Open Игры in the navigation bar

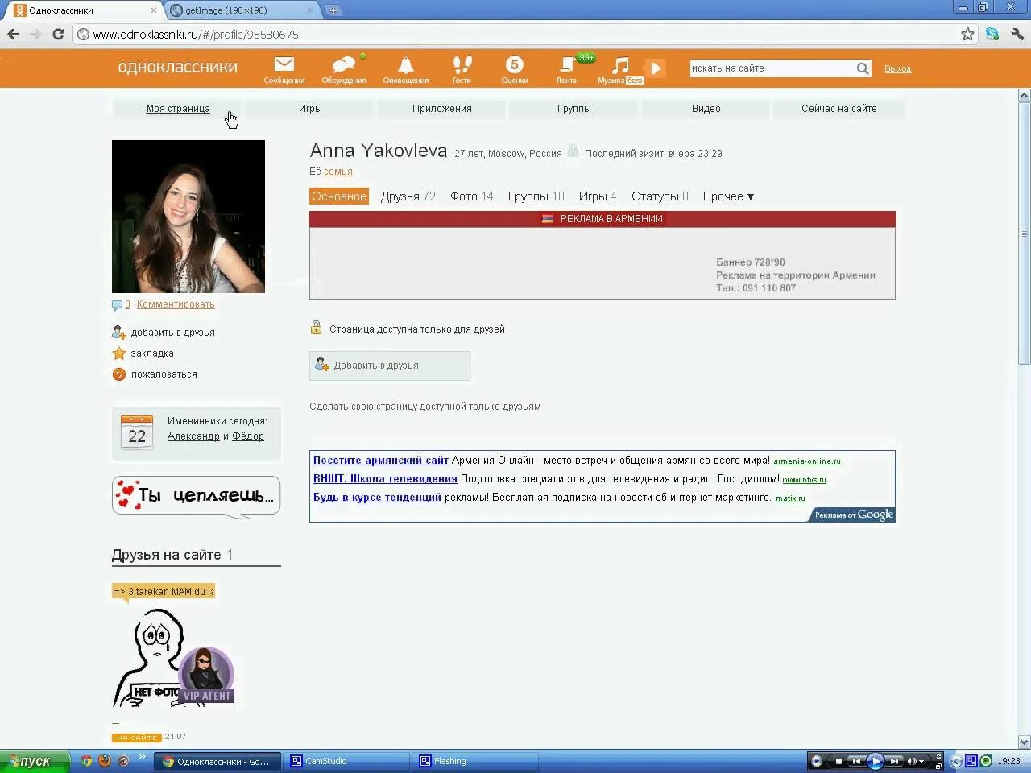[x=310, y=109]
